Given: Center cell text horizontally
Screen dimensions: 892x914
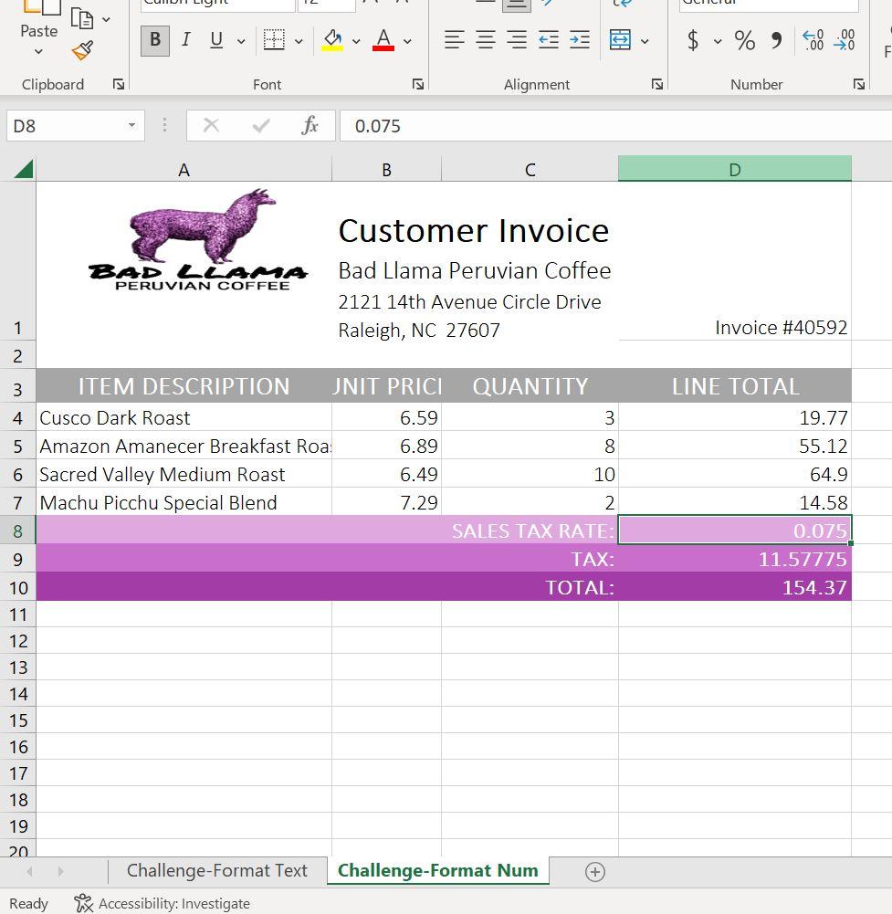Looking at the screenshot, I should pos(485,40).
